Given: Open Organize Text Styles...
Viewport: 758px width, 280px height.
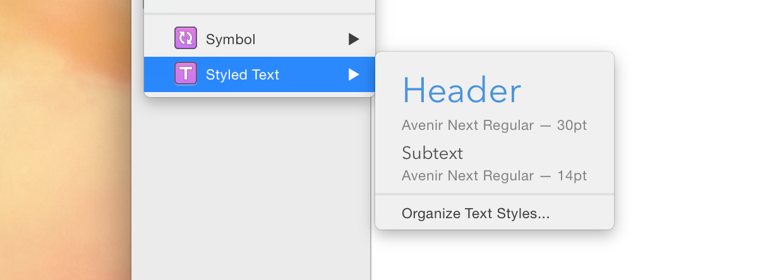Looking at the screenshot, I should click(x=476, y=214).
